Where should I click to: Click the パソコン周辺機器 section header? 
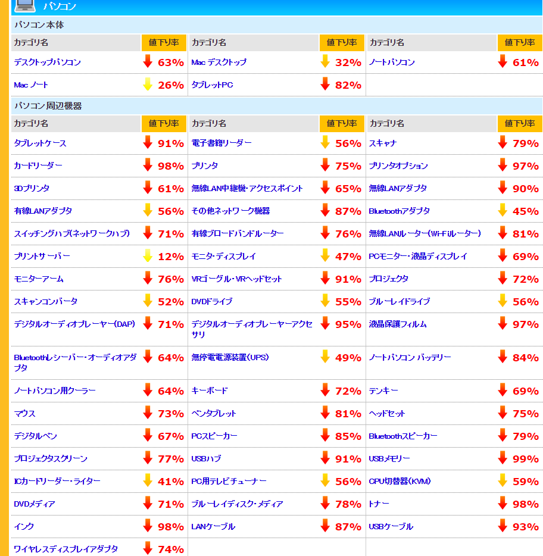click(x=48, y=106)
